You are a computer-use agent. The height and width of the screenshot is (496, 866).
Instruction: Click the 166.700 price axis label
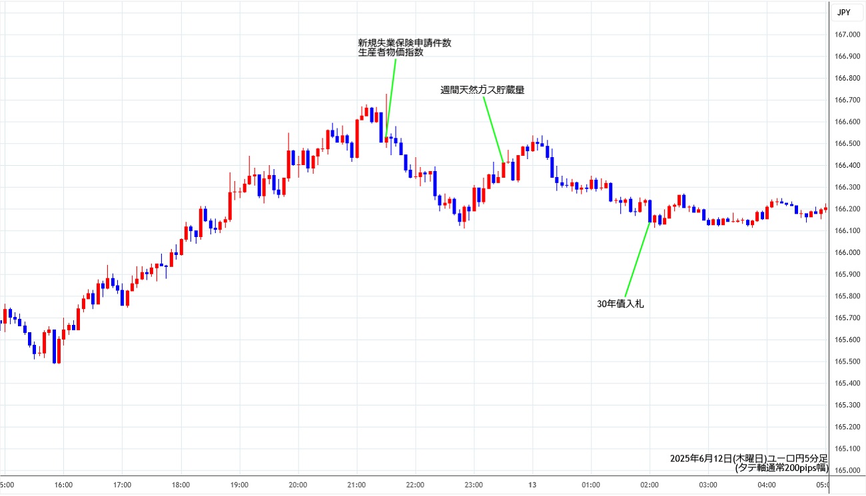[x=848, y=100]
